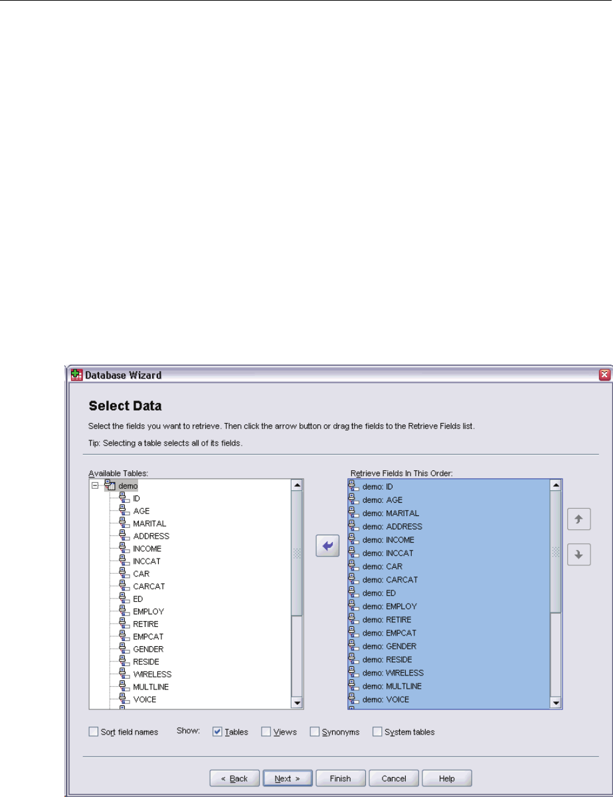The width and height of the screenshot is (613, 797).
Task: Click field icon next to CAR in Available Tables
Action: pyautogui.click(x=124, y=573)
